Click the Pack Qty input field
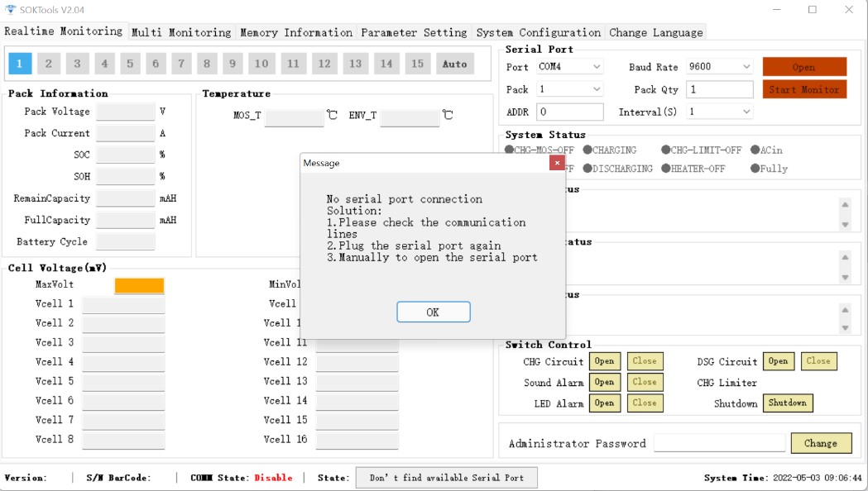The image size is (868, 491). coord(719,89)
